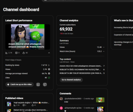Open the @zuhalaslemre2803 commenter name
The height and width of the screenshot is (112, 133).
(x=73, y=99)
